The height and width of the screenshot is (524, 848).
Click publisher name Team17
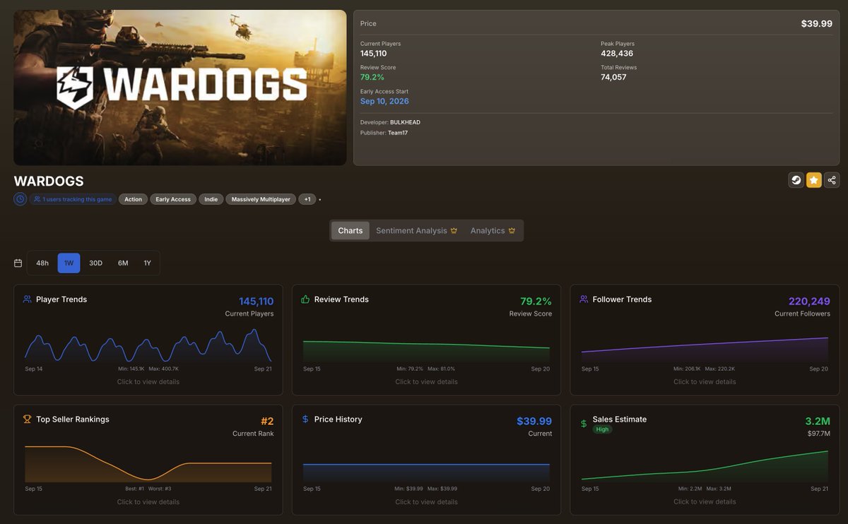click(x=398, y=133)
